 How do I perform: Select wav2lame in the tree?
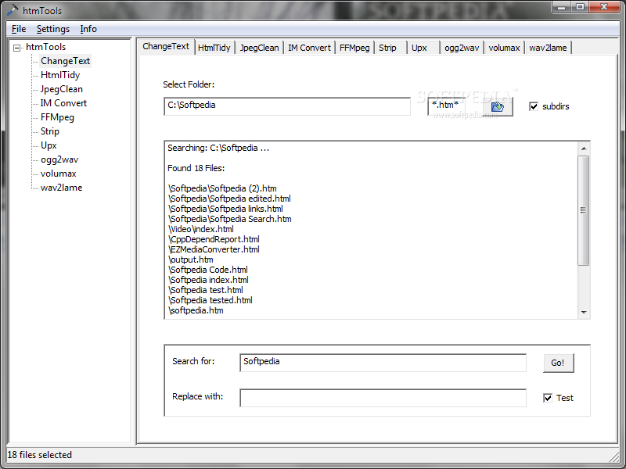pyautogui.click(x=62, y=188)
